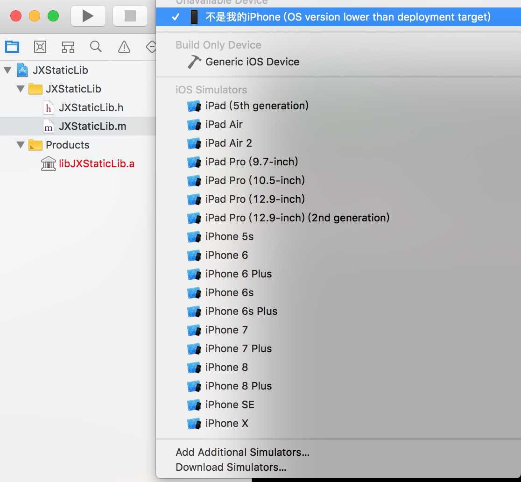
Task: Click the phone icon beside 不是我的iPhone
Action: (194, 17)
